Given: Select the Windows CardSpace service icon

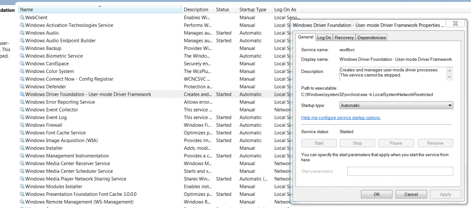Looking at the screenshot, I should (22, 64).
